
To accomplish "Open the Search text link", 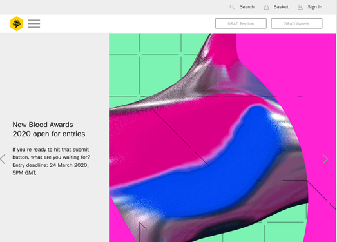I will point(247,7).
